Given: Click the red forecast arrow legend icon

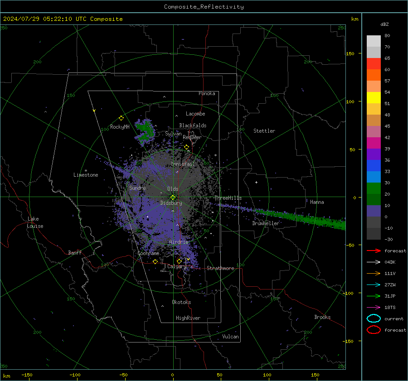Looking at the screenshot, I should 374,251.
